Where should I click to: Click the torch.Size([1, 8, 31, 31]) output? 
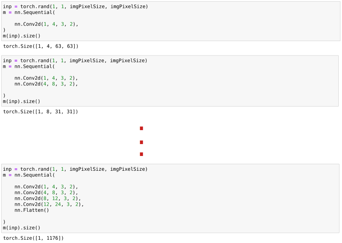click(x=40, y=112)
